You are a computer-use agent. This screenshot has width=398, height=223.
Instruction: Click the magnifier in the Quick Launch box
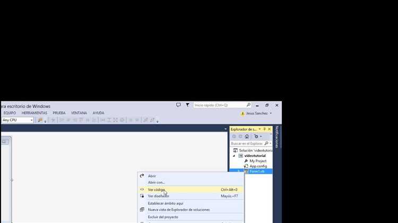click(248, 105)
